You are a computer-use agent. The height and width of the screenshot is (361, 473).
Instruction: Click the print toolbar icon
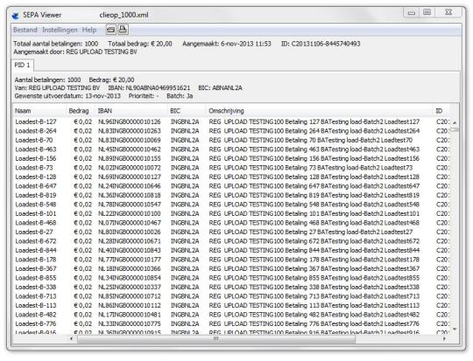coord(123,30)
